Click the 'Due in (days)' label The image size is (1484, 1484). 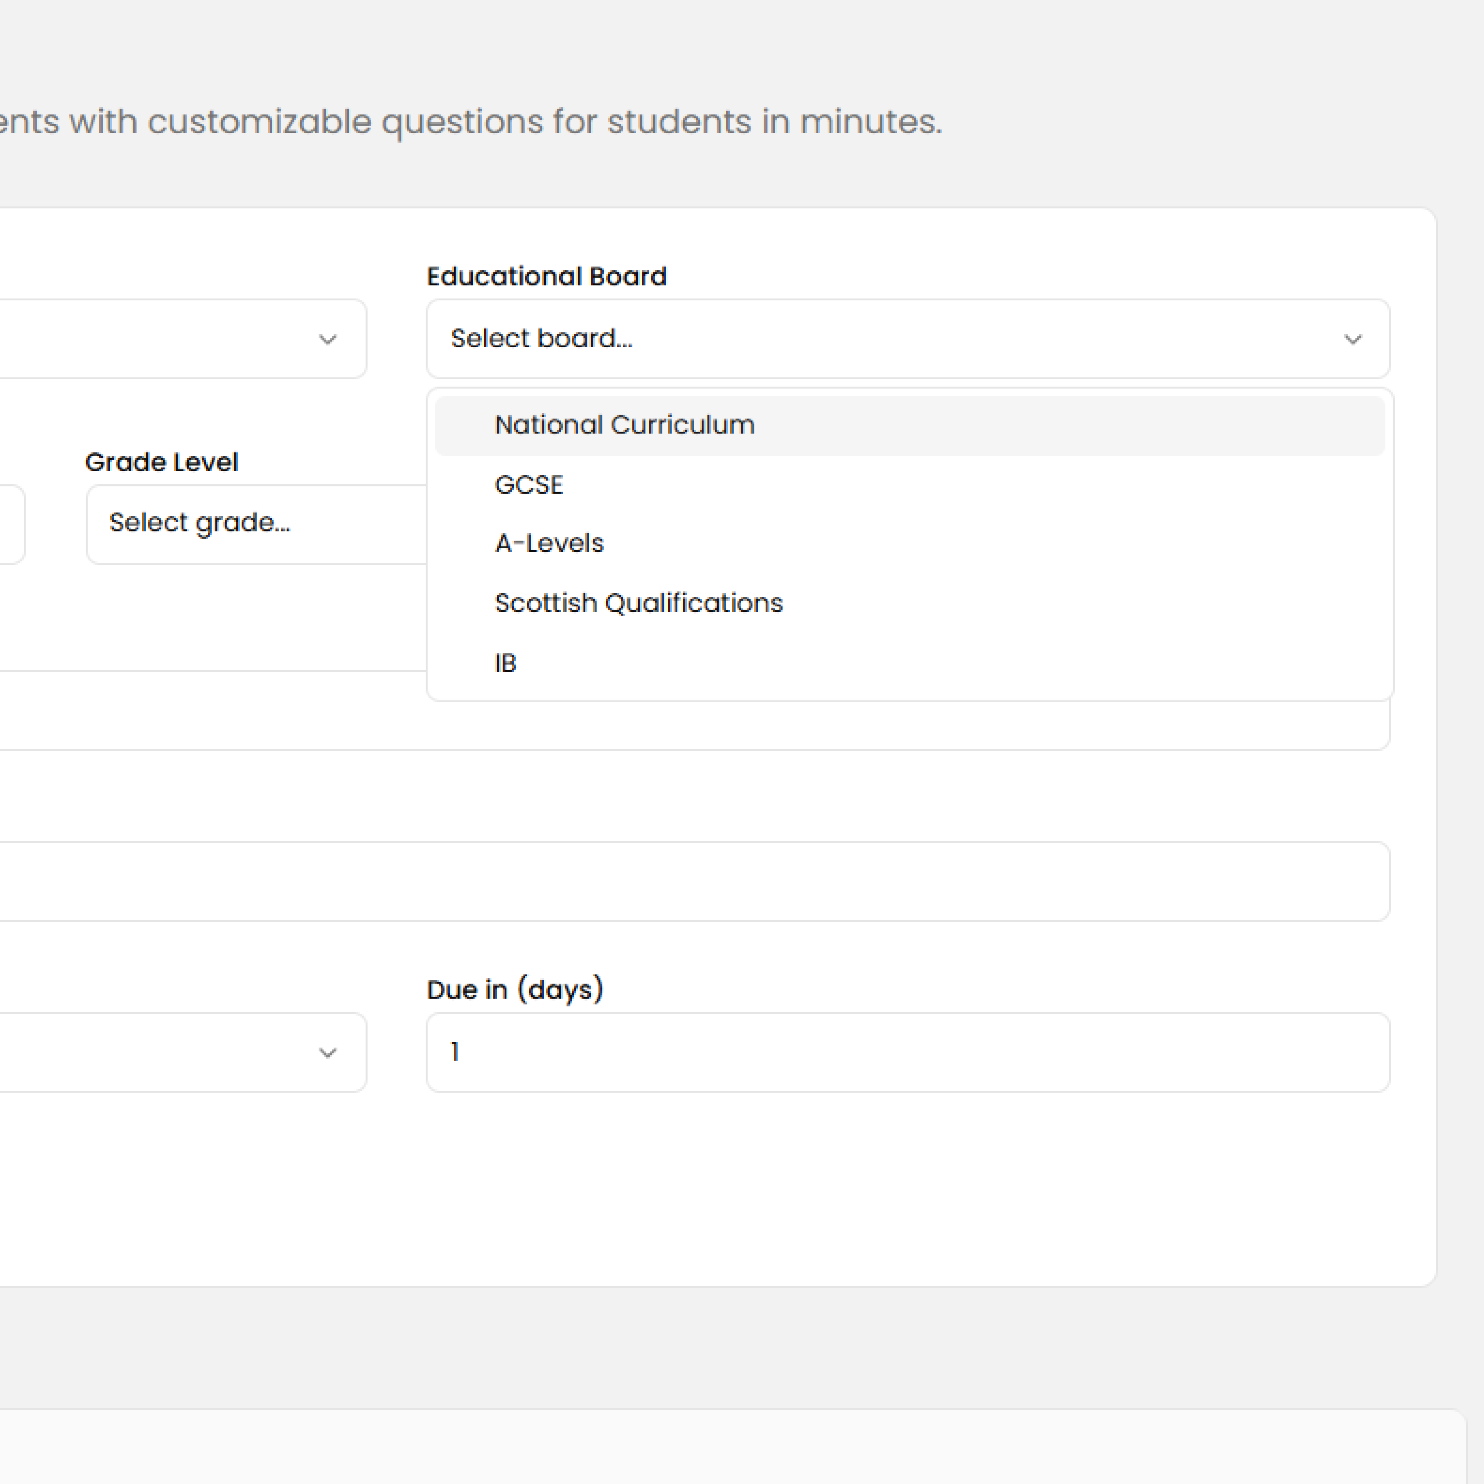515,990
